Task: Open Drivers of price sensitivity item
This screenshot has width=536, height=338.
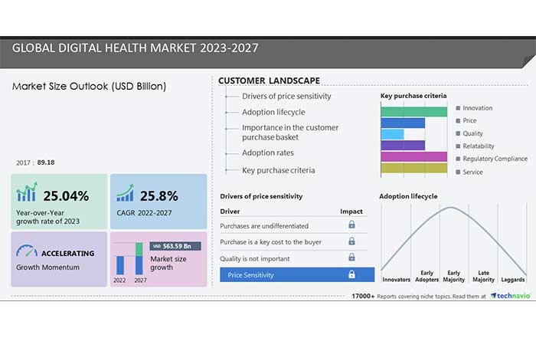Action: point(286,97)
